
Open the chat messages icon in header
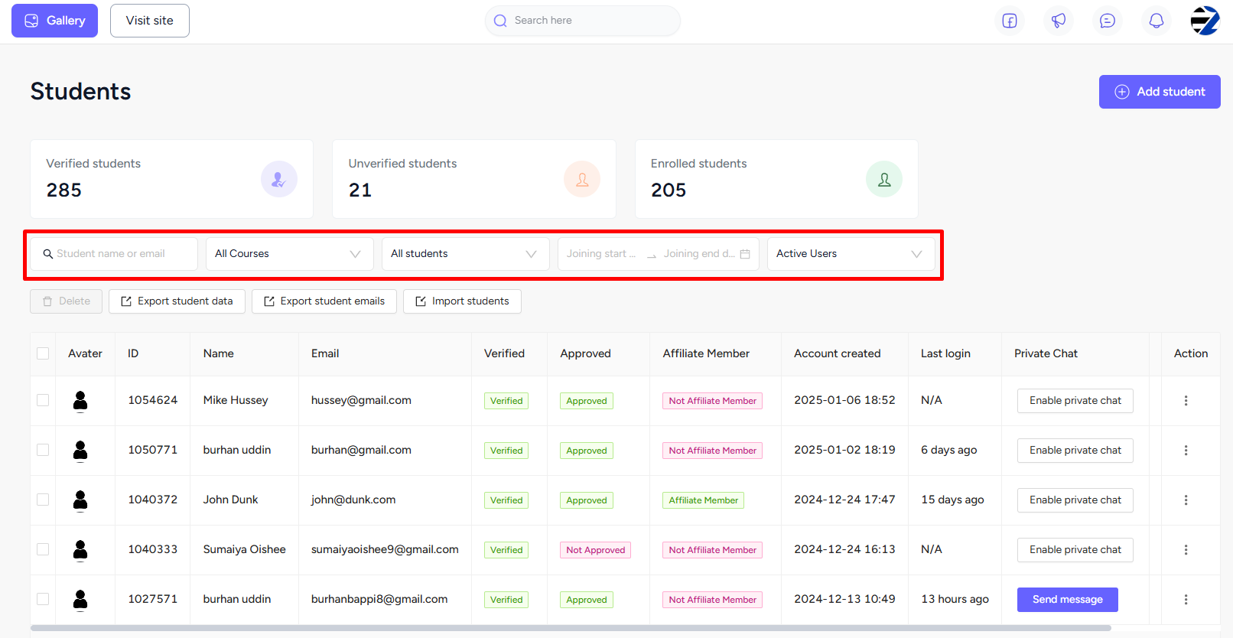point(1108,21)
